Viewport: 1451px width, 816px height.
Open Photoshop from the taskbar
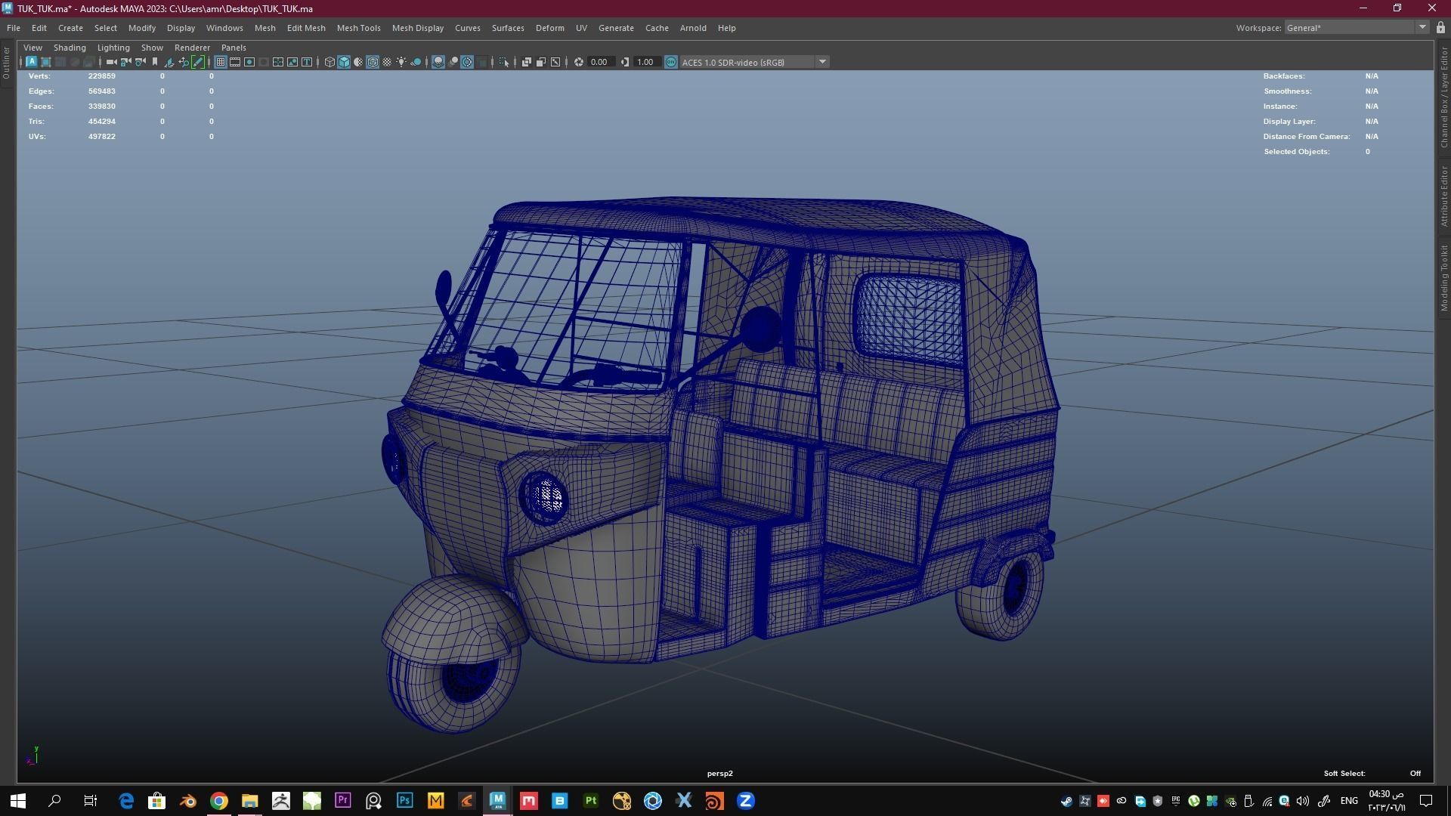pos(404,800)
